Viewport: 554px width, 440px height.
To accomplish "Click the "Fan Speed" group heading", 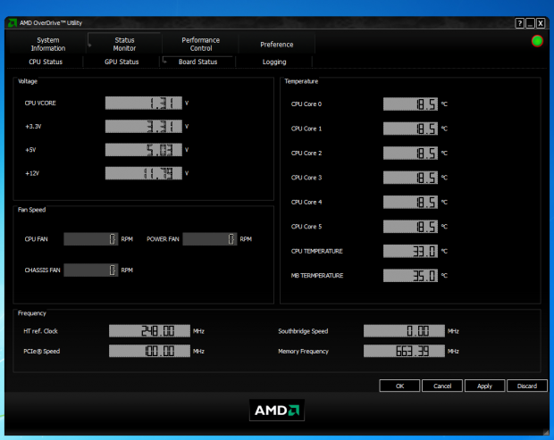I will click(x=32, y=210).
